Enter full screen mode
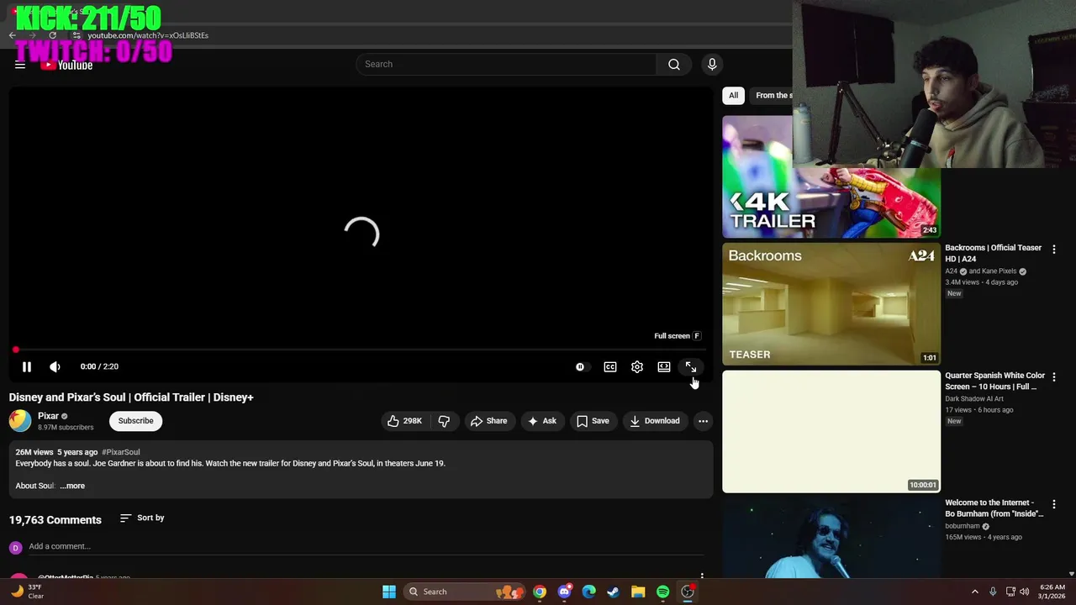Screen dimensions: 1076x605 (x=691, y=366)
